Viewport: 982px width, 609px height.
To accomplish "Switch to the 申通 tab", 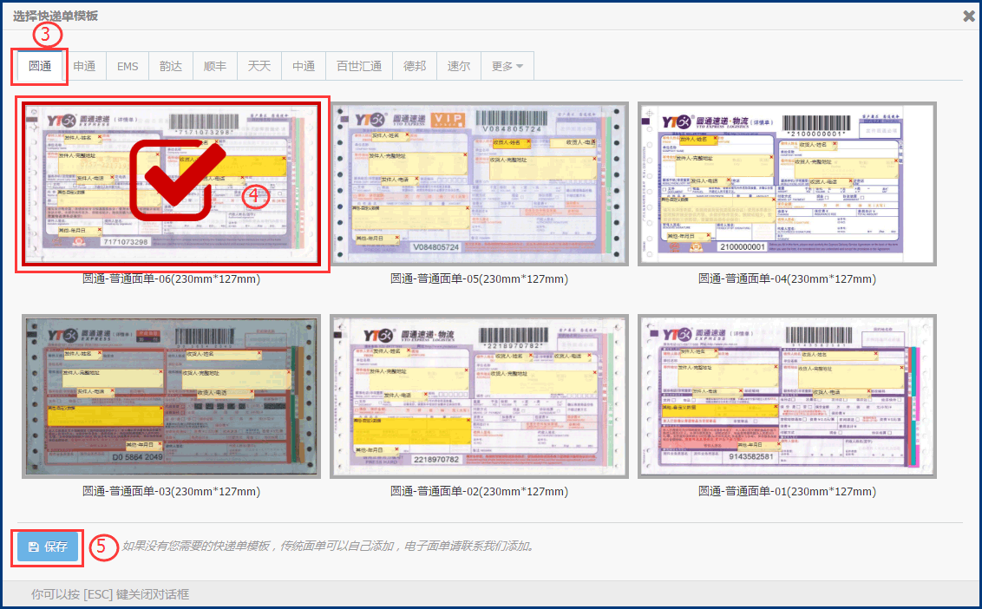I will click(84, 66).
